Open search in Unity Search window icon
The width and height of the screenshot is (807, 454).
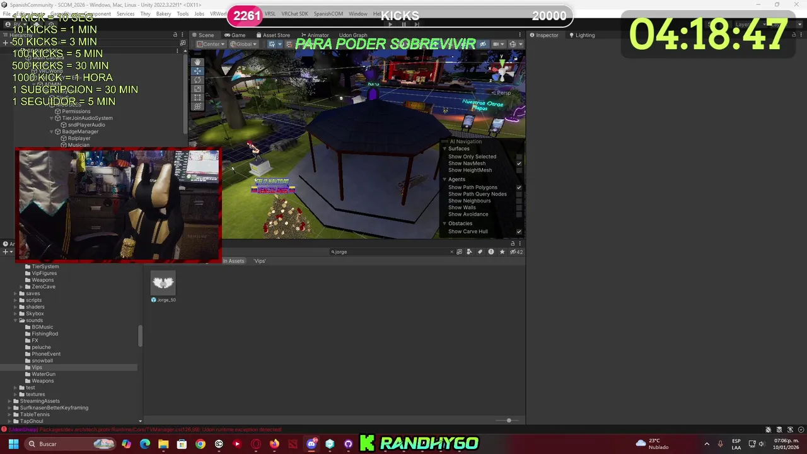(459, 252)
